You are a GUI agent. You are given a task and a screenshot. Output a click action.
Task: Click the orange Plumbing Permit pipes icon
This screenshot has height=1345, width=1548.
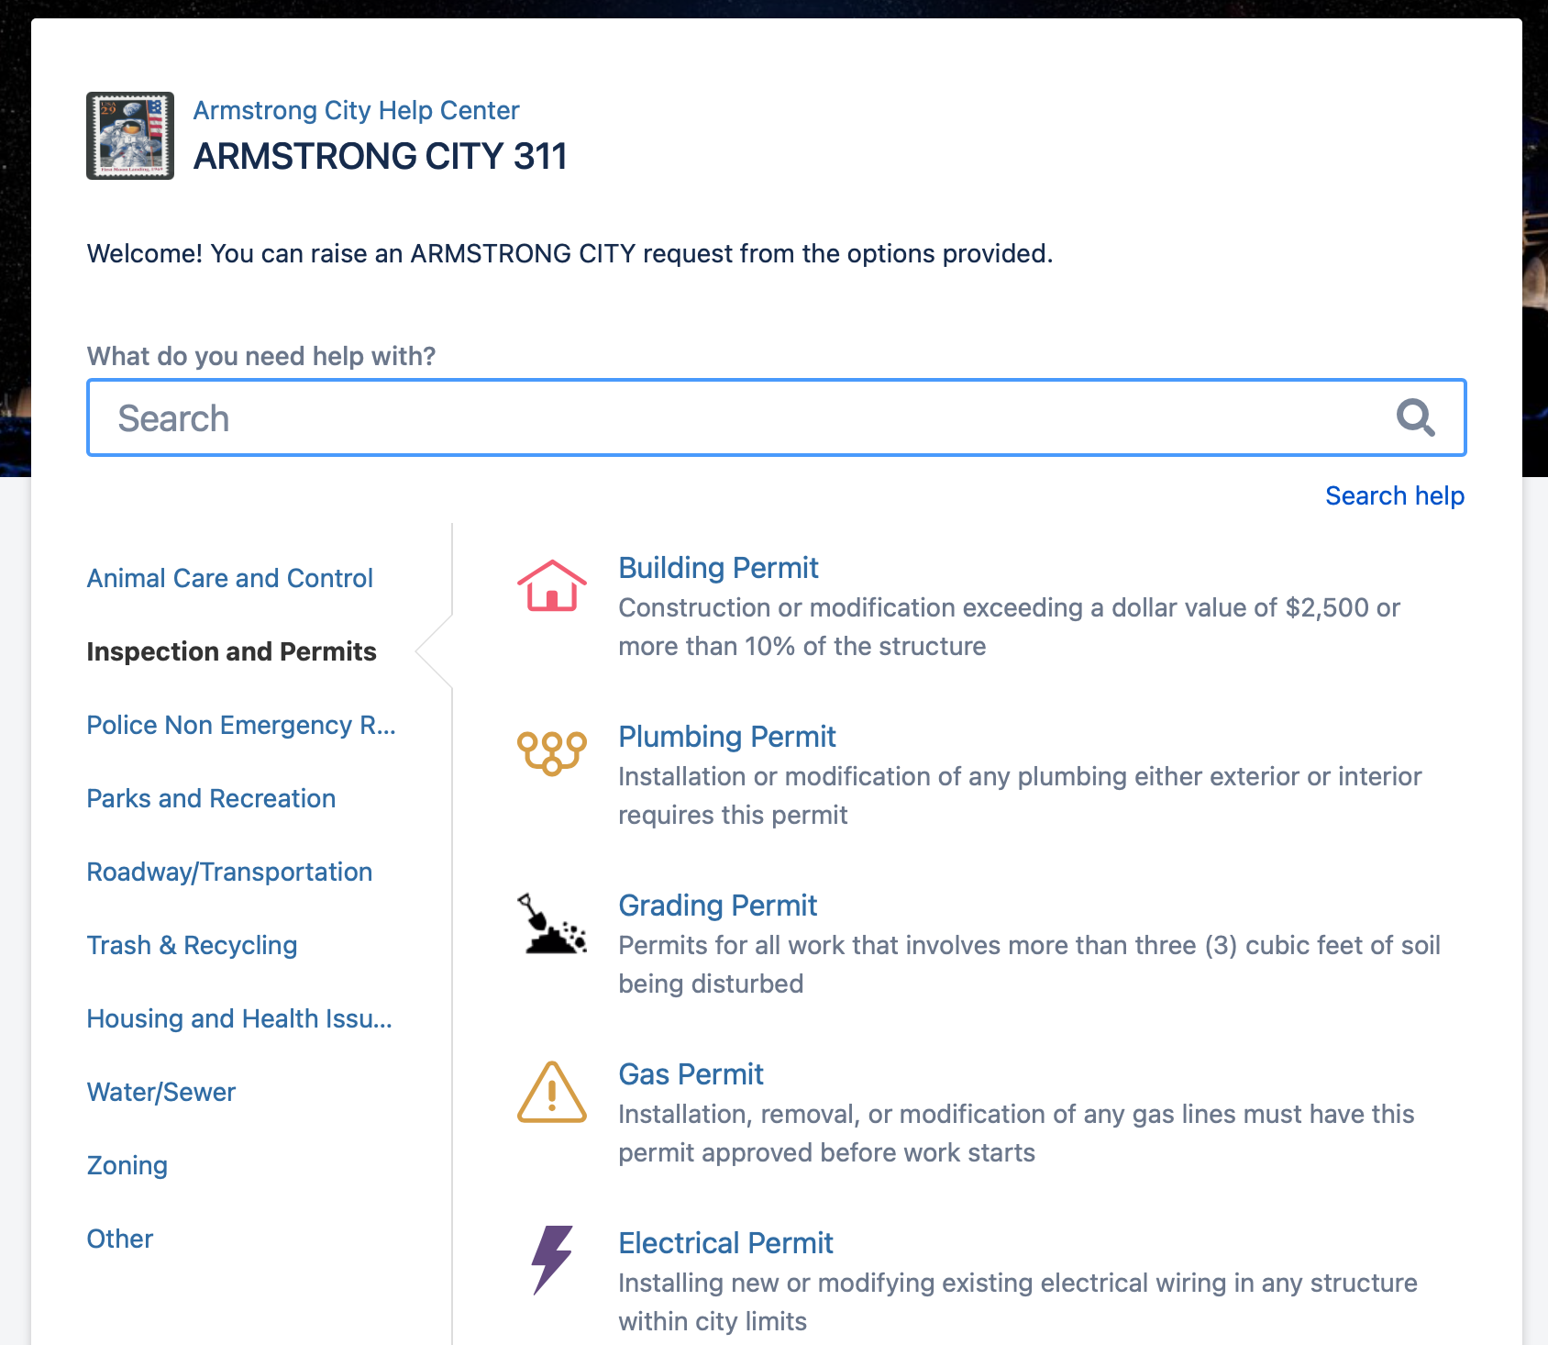click(551, 753)
